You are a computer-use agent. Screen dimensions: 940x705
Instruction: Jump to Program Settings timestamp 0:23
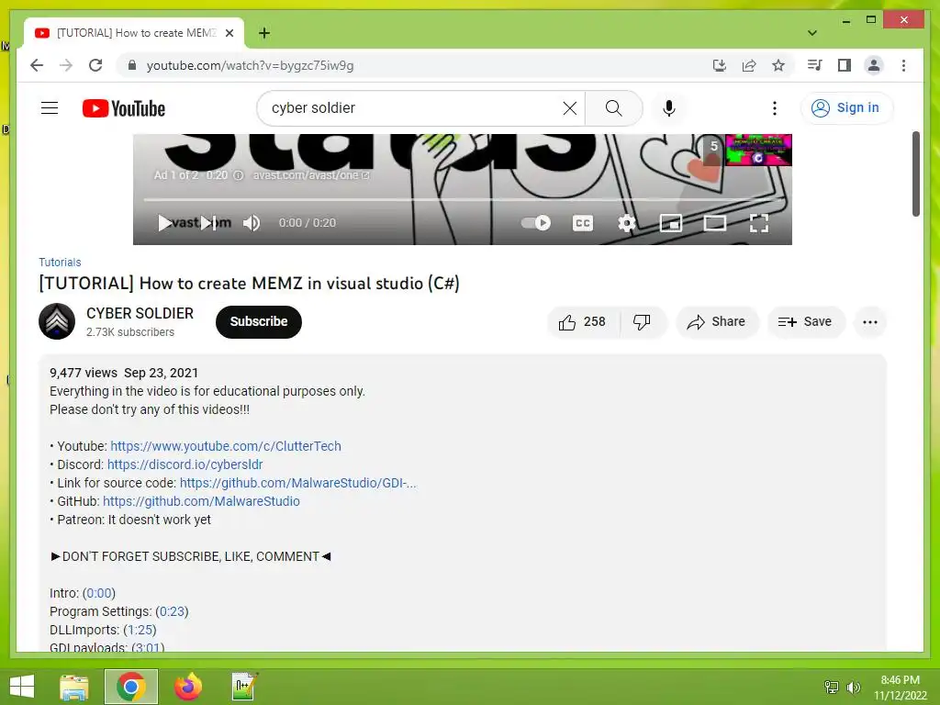pyautogui.click(x=172, y=611)
